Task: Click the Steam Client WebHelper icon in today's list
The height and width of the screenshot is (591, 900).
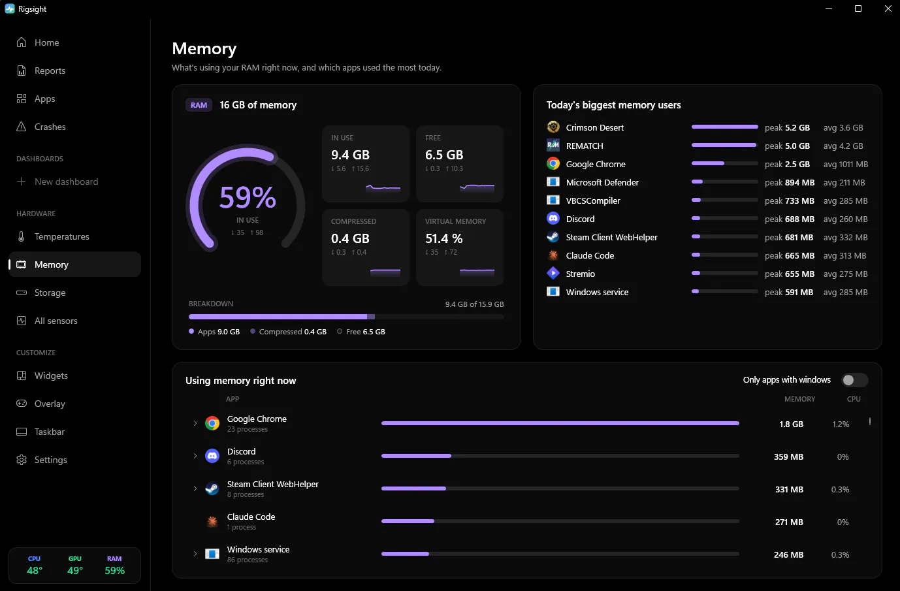Action: [x=553, y=236]
